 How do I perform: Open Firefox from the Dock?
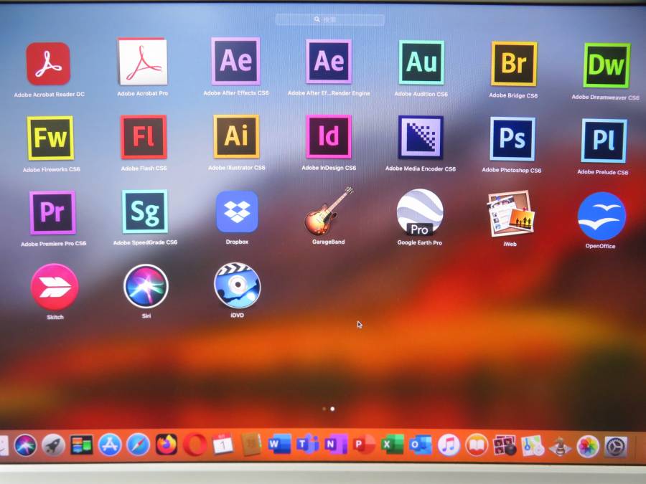coord(167,445)
